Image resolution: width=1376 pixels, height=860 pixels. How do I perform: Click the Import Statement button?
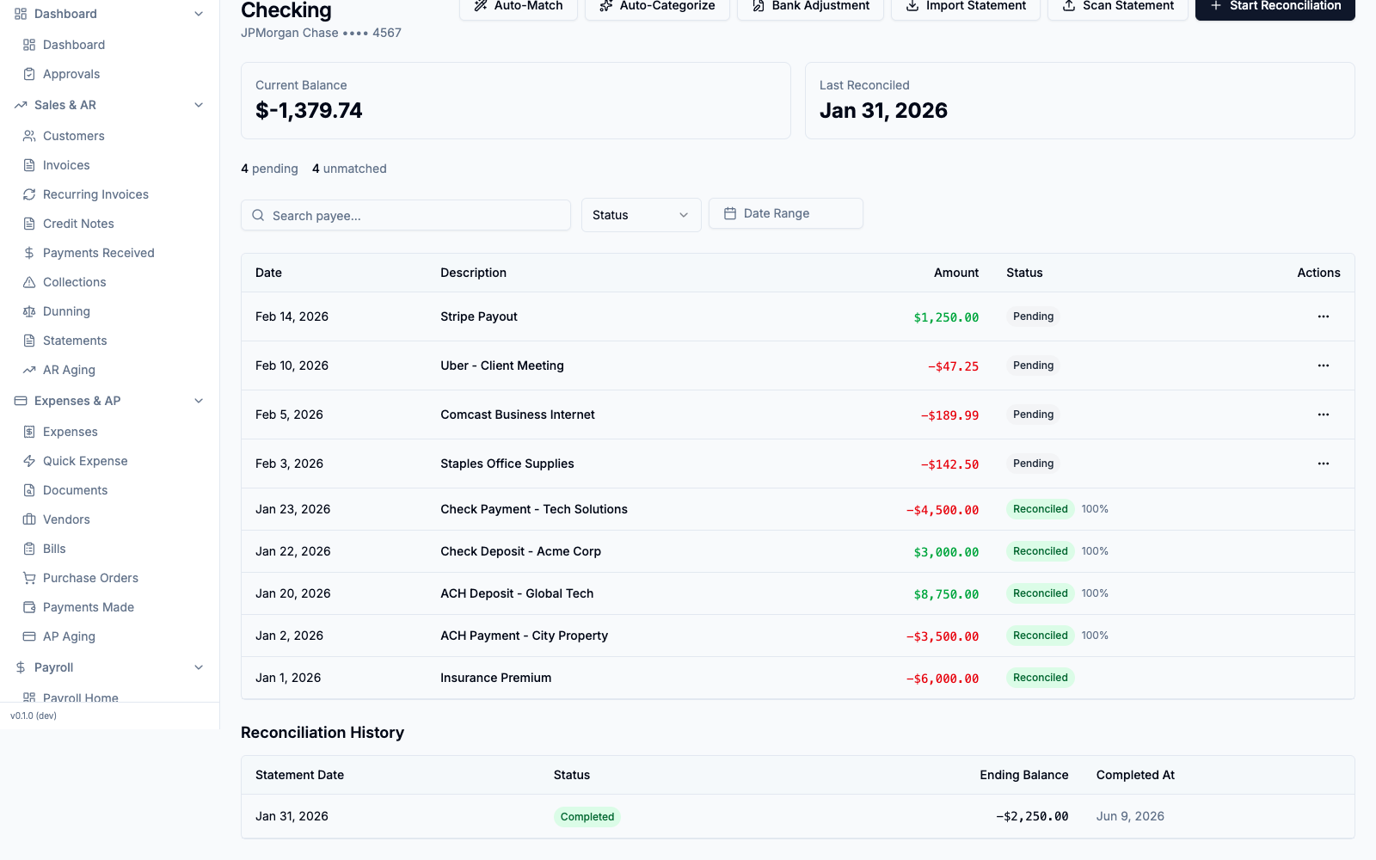966,6
